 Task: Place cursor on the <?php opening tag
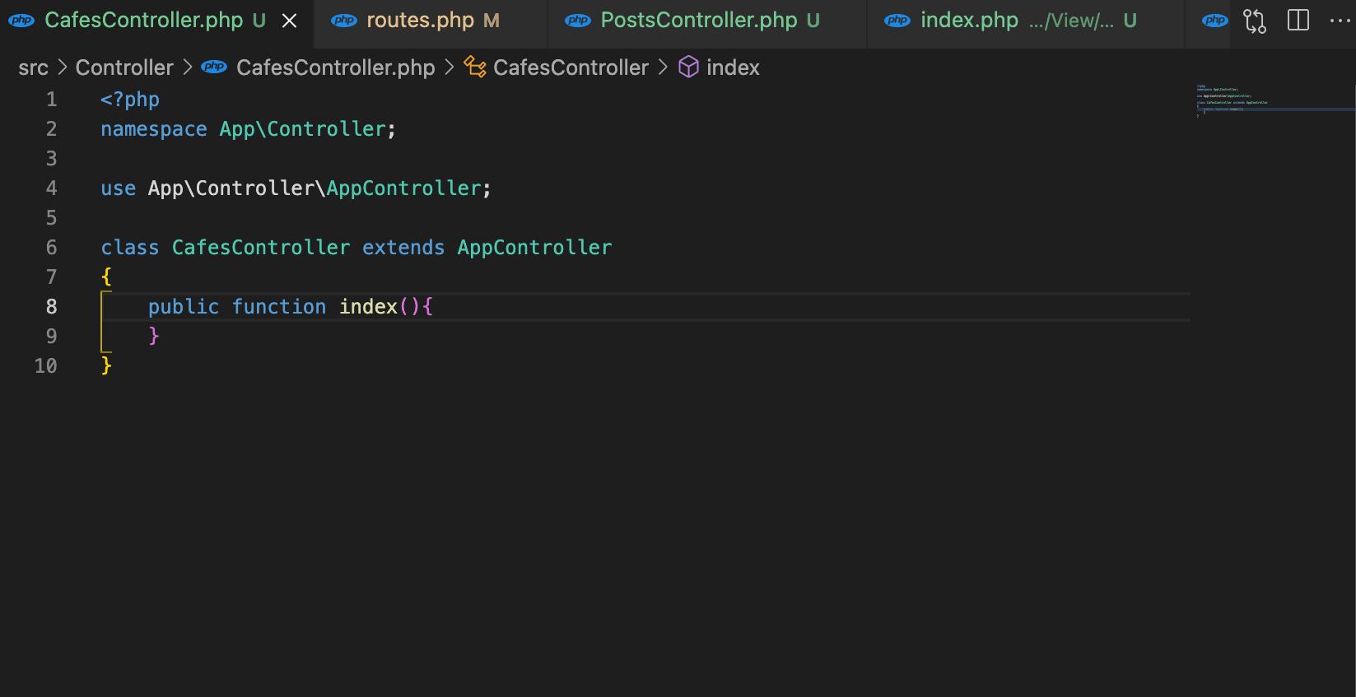pyautogui.click(x=130, y=100)
